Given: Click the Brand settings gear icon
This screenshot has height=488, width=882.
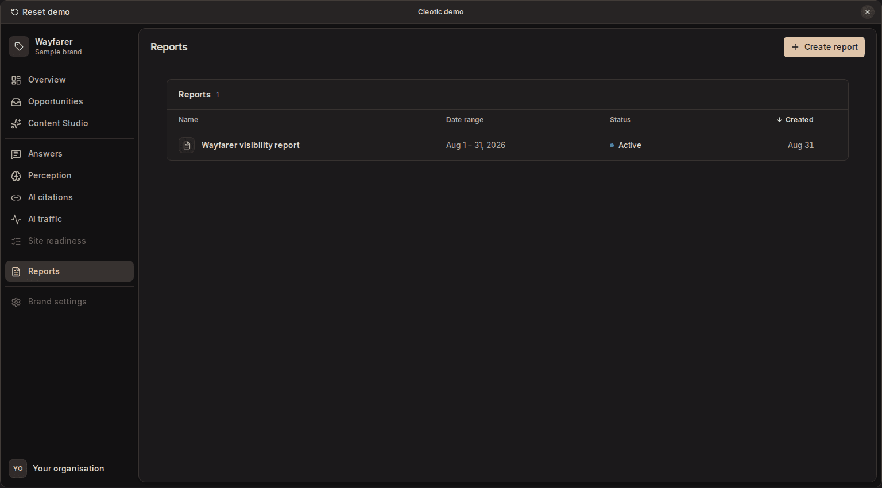Looking at the screenshot, I should [16, 302].
